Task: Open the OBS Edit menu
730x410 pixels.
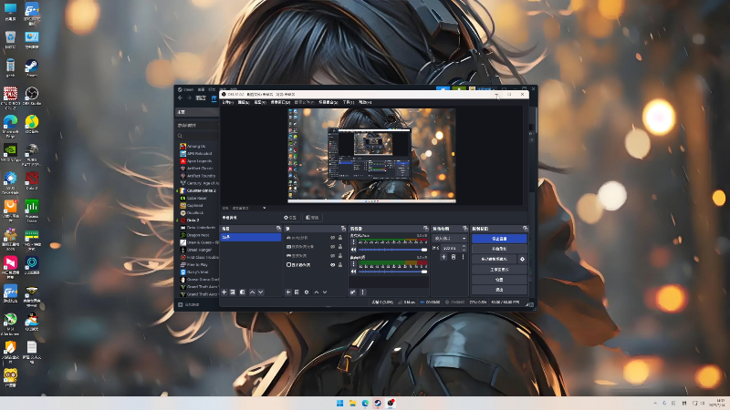Action: coord(244,102)
